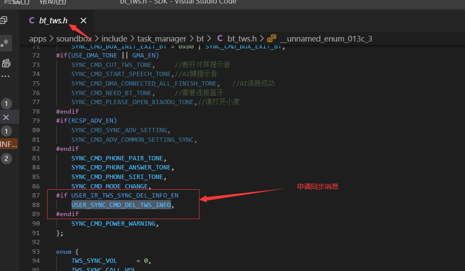Viewport: 465px width, 271px height.
Task: Open the __unnamed_enum_013c_3 breadcrumb symbol
Action: tap(326, 38)
